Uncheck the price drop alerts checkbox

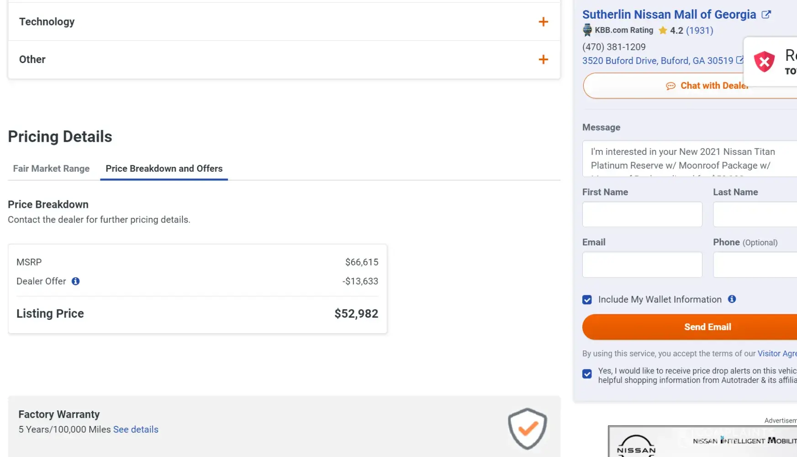587,374
